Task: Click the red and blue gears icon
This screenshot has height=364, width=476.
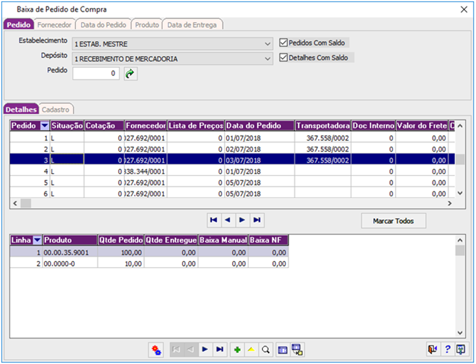Action: pos(156,350)
